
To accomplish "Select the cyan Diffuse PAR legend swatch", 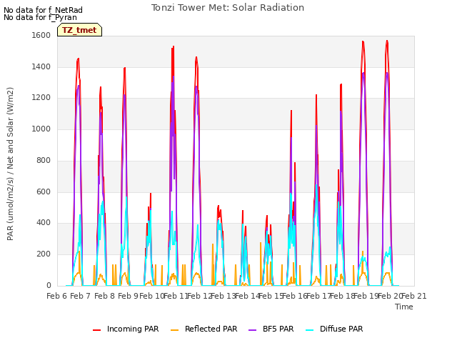I will click(310, 329).
